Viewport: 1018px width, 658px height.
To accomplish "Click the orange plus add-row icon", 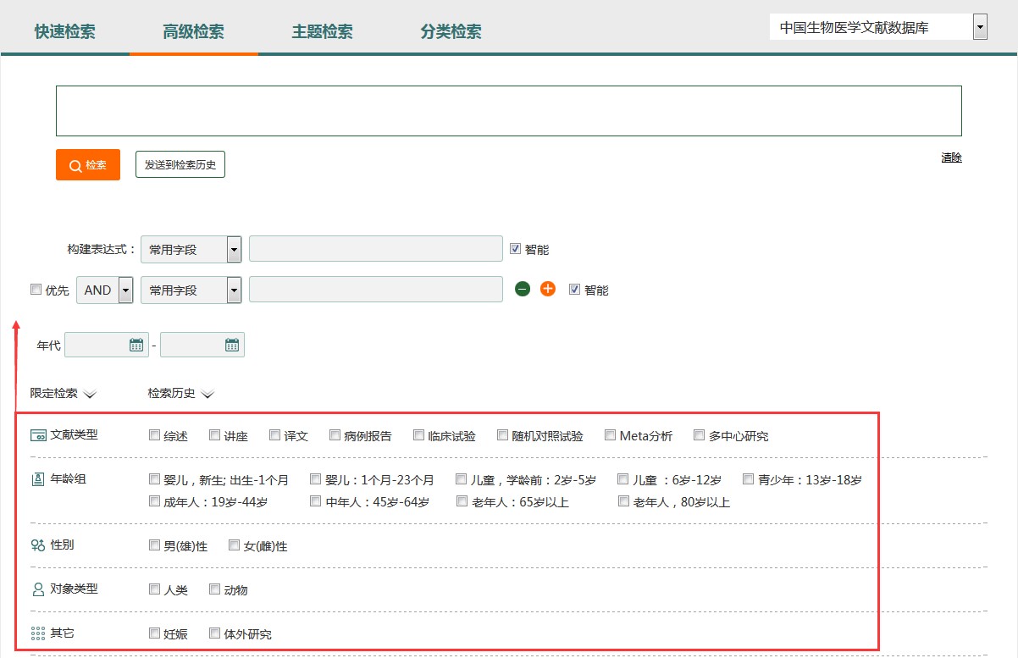I will click(548, 290).
